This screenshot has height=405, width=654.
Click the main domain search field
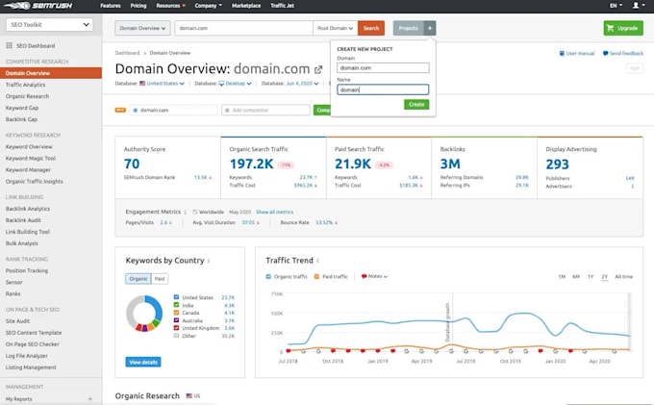244,28
